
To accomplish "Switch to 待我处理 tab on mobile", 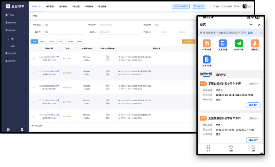I will point(206,74).
